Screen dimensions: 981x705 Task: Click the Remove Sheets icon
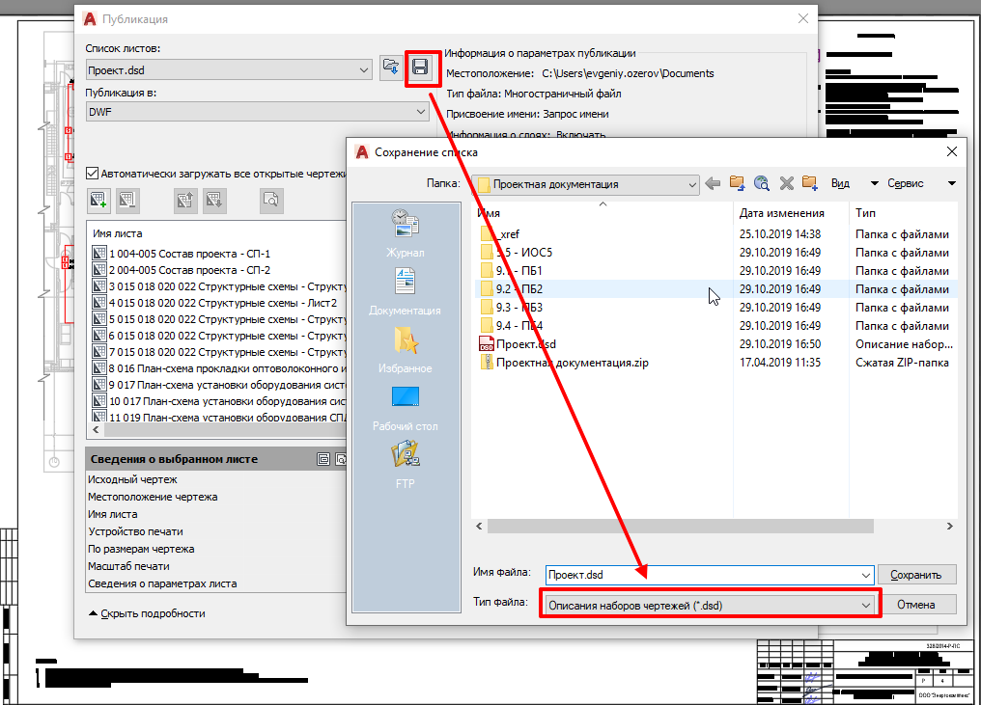pyautogui.click(x=127, y=200)
